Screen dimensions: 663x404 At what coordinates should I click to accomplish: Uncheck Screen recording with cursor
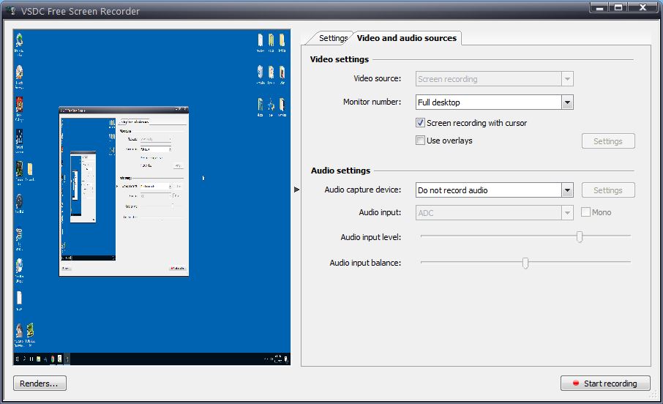tap(420, 123)
